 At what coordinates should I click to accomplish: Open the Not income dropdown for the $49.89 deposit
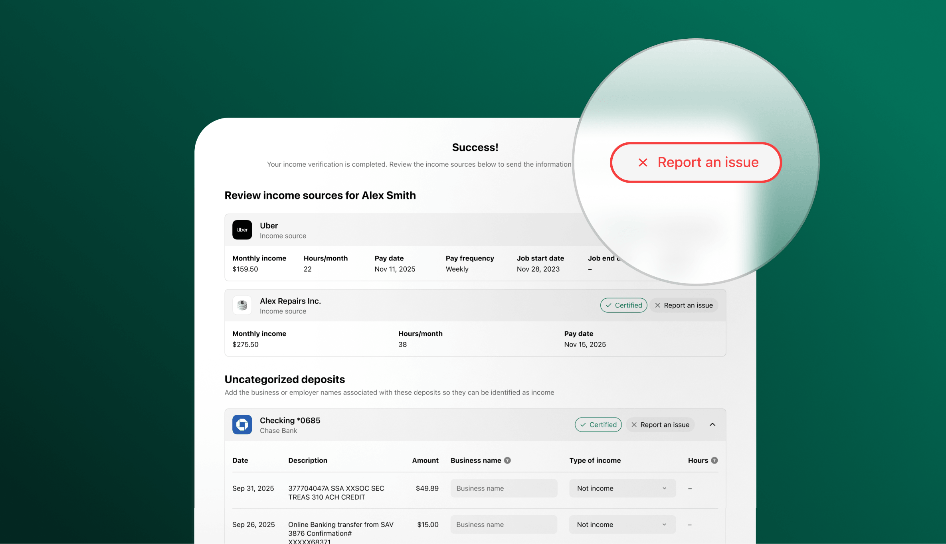(622, 488)
